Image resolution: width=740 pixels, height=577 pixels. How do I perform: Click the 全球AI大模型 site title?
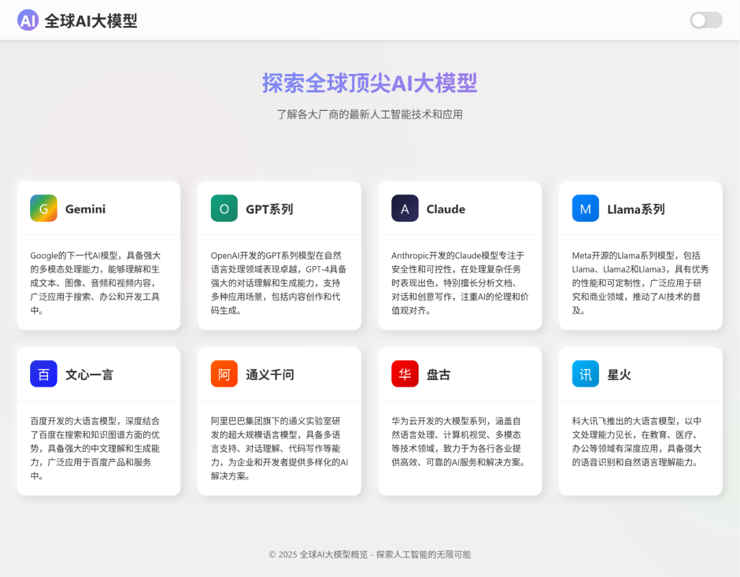click(90, 21)
